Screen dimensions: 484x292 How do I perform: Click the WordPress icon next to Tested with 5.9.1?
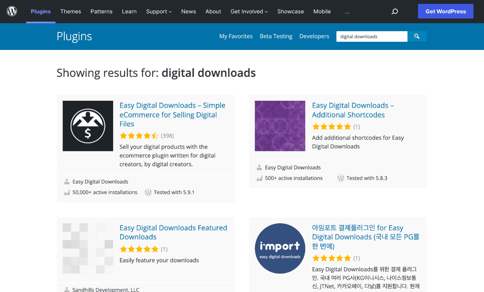148,192
